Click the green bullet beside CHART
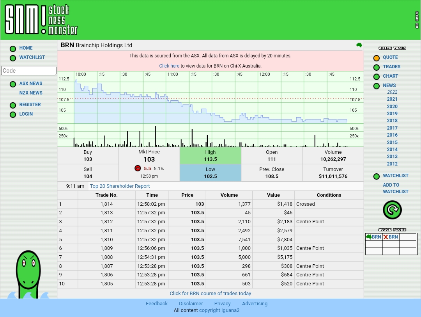 (377, 77)
